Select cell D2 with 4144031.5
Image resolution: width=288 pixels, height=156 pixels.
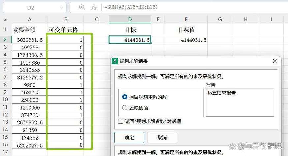click(x=130, y=39)
